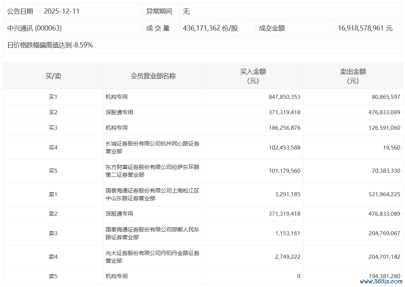The width and height of the screenshot is (405, 287).
Task: Click the 成交量 value 436,171,362 份/股
Action: pos(210,28)
